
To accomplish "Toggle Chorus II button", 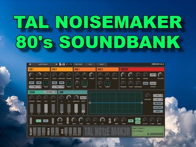I will pyautogui.click(x=46, y=120).
